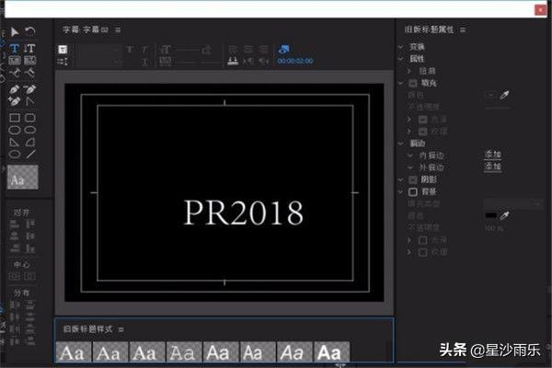Toggle 光泽 checkbox under 背景
The image size is (552, 368).
pyautogui.click(x=423, y=240)
